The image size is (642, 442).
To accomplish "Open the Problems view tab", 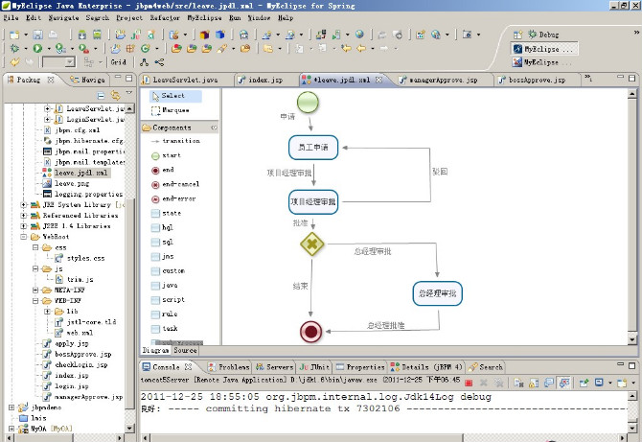I will click(x=230, y=366).
